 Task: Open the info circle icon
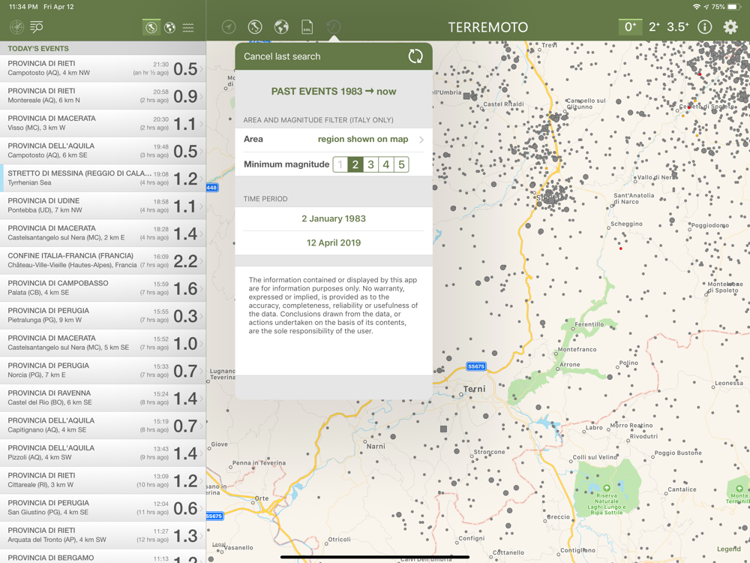click(704, 27)
